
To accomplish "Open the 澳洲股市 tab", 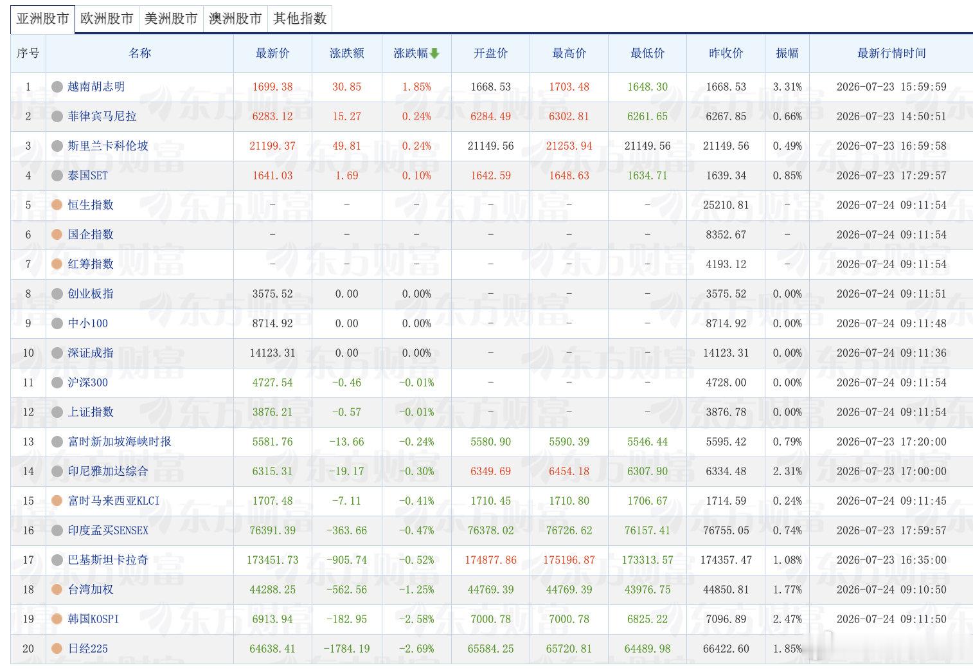I will click(235, 19).
